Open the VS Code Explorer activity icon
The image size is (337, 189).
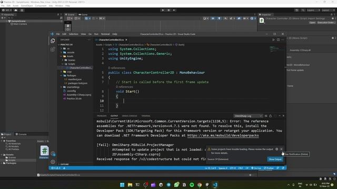pos(53,41)
